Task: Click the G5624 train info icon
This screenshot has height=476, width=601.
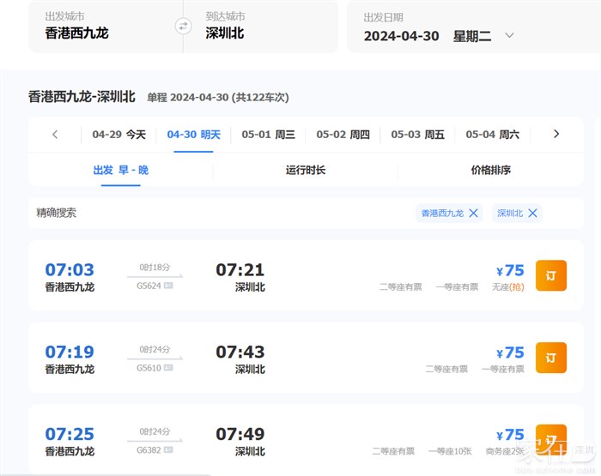Action: 168,285
